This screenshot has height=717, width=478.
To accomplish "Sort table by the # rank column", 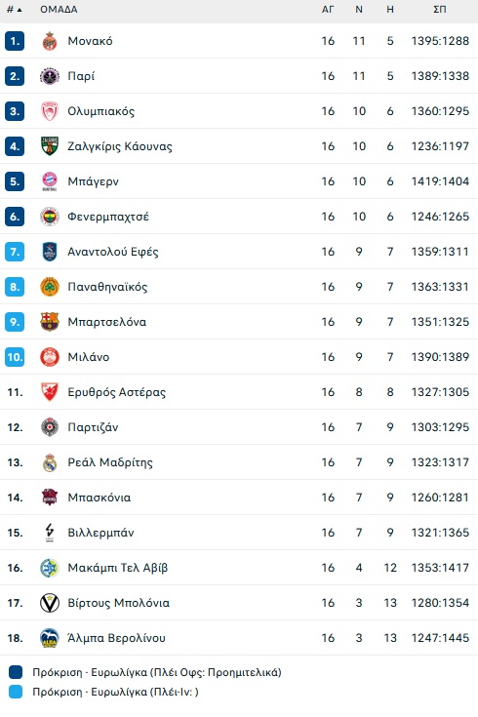I will point(15,10).
